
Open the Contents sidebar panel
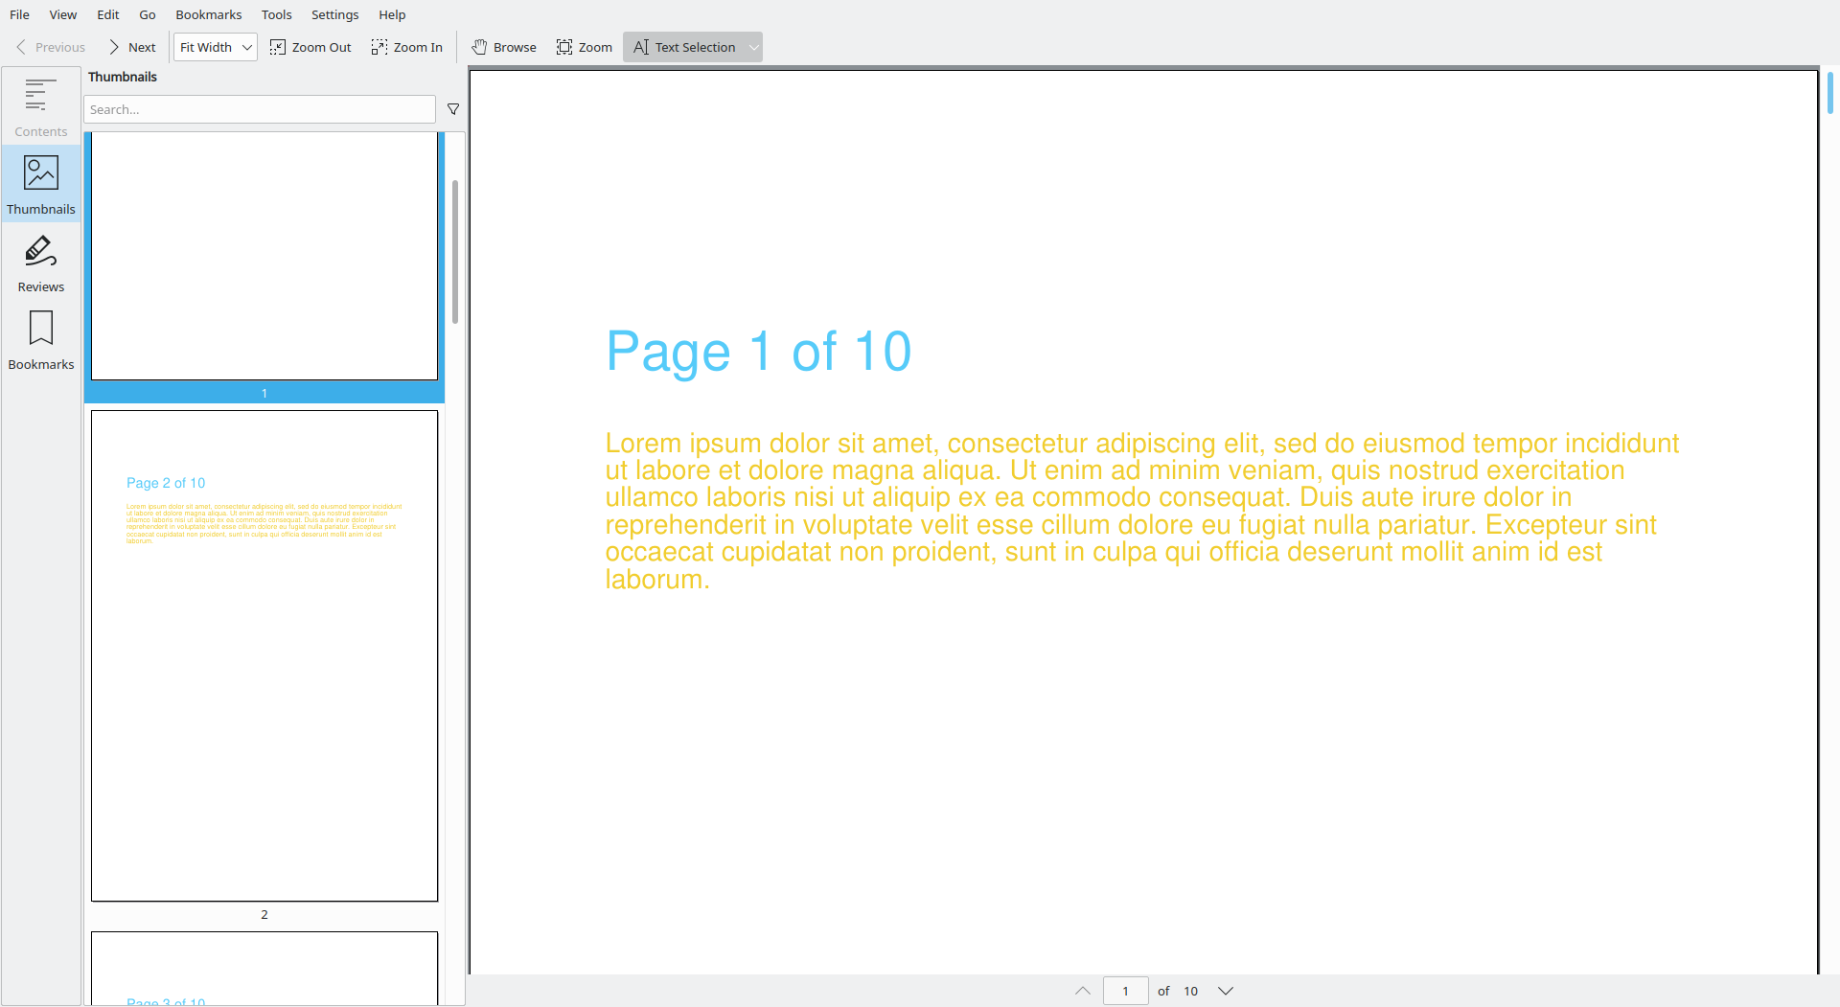pos(40,106)
